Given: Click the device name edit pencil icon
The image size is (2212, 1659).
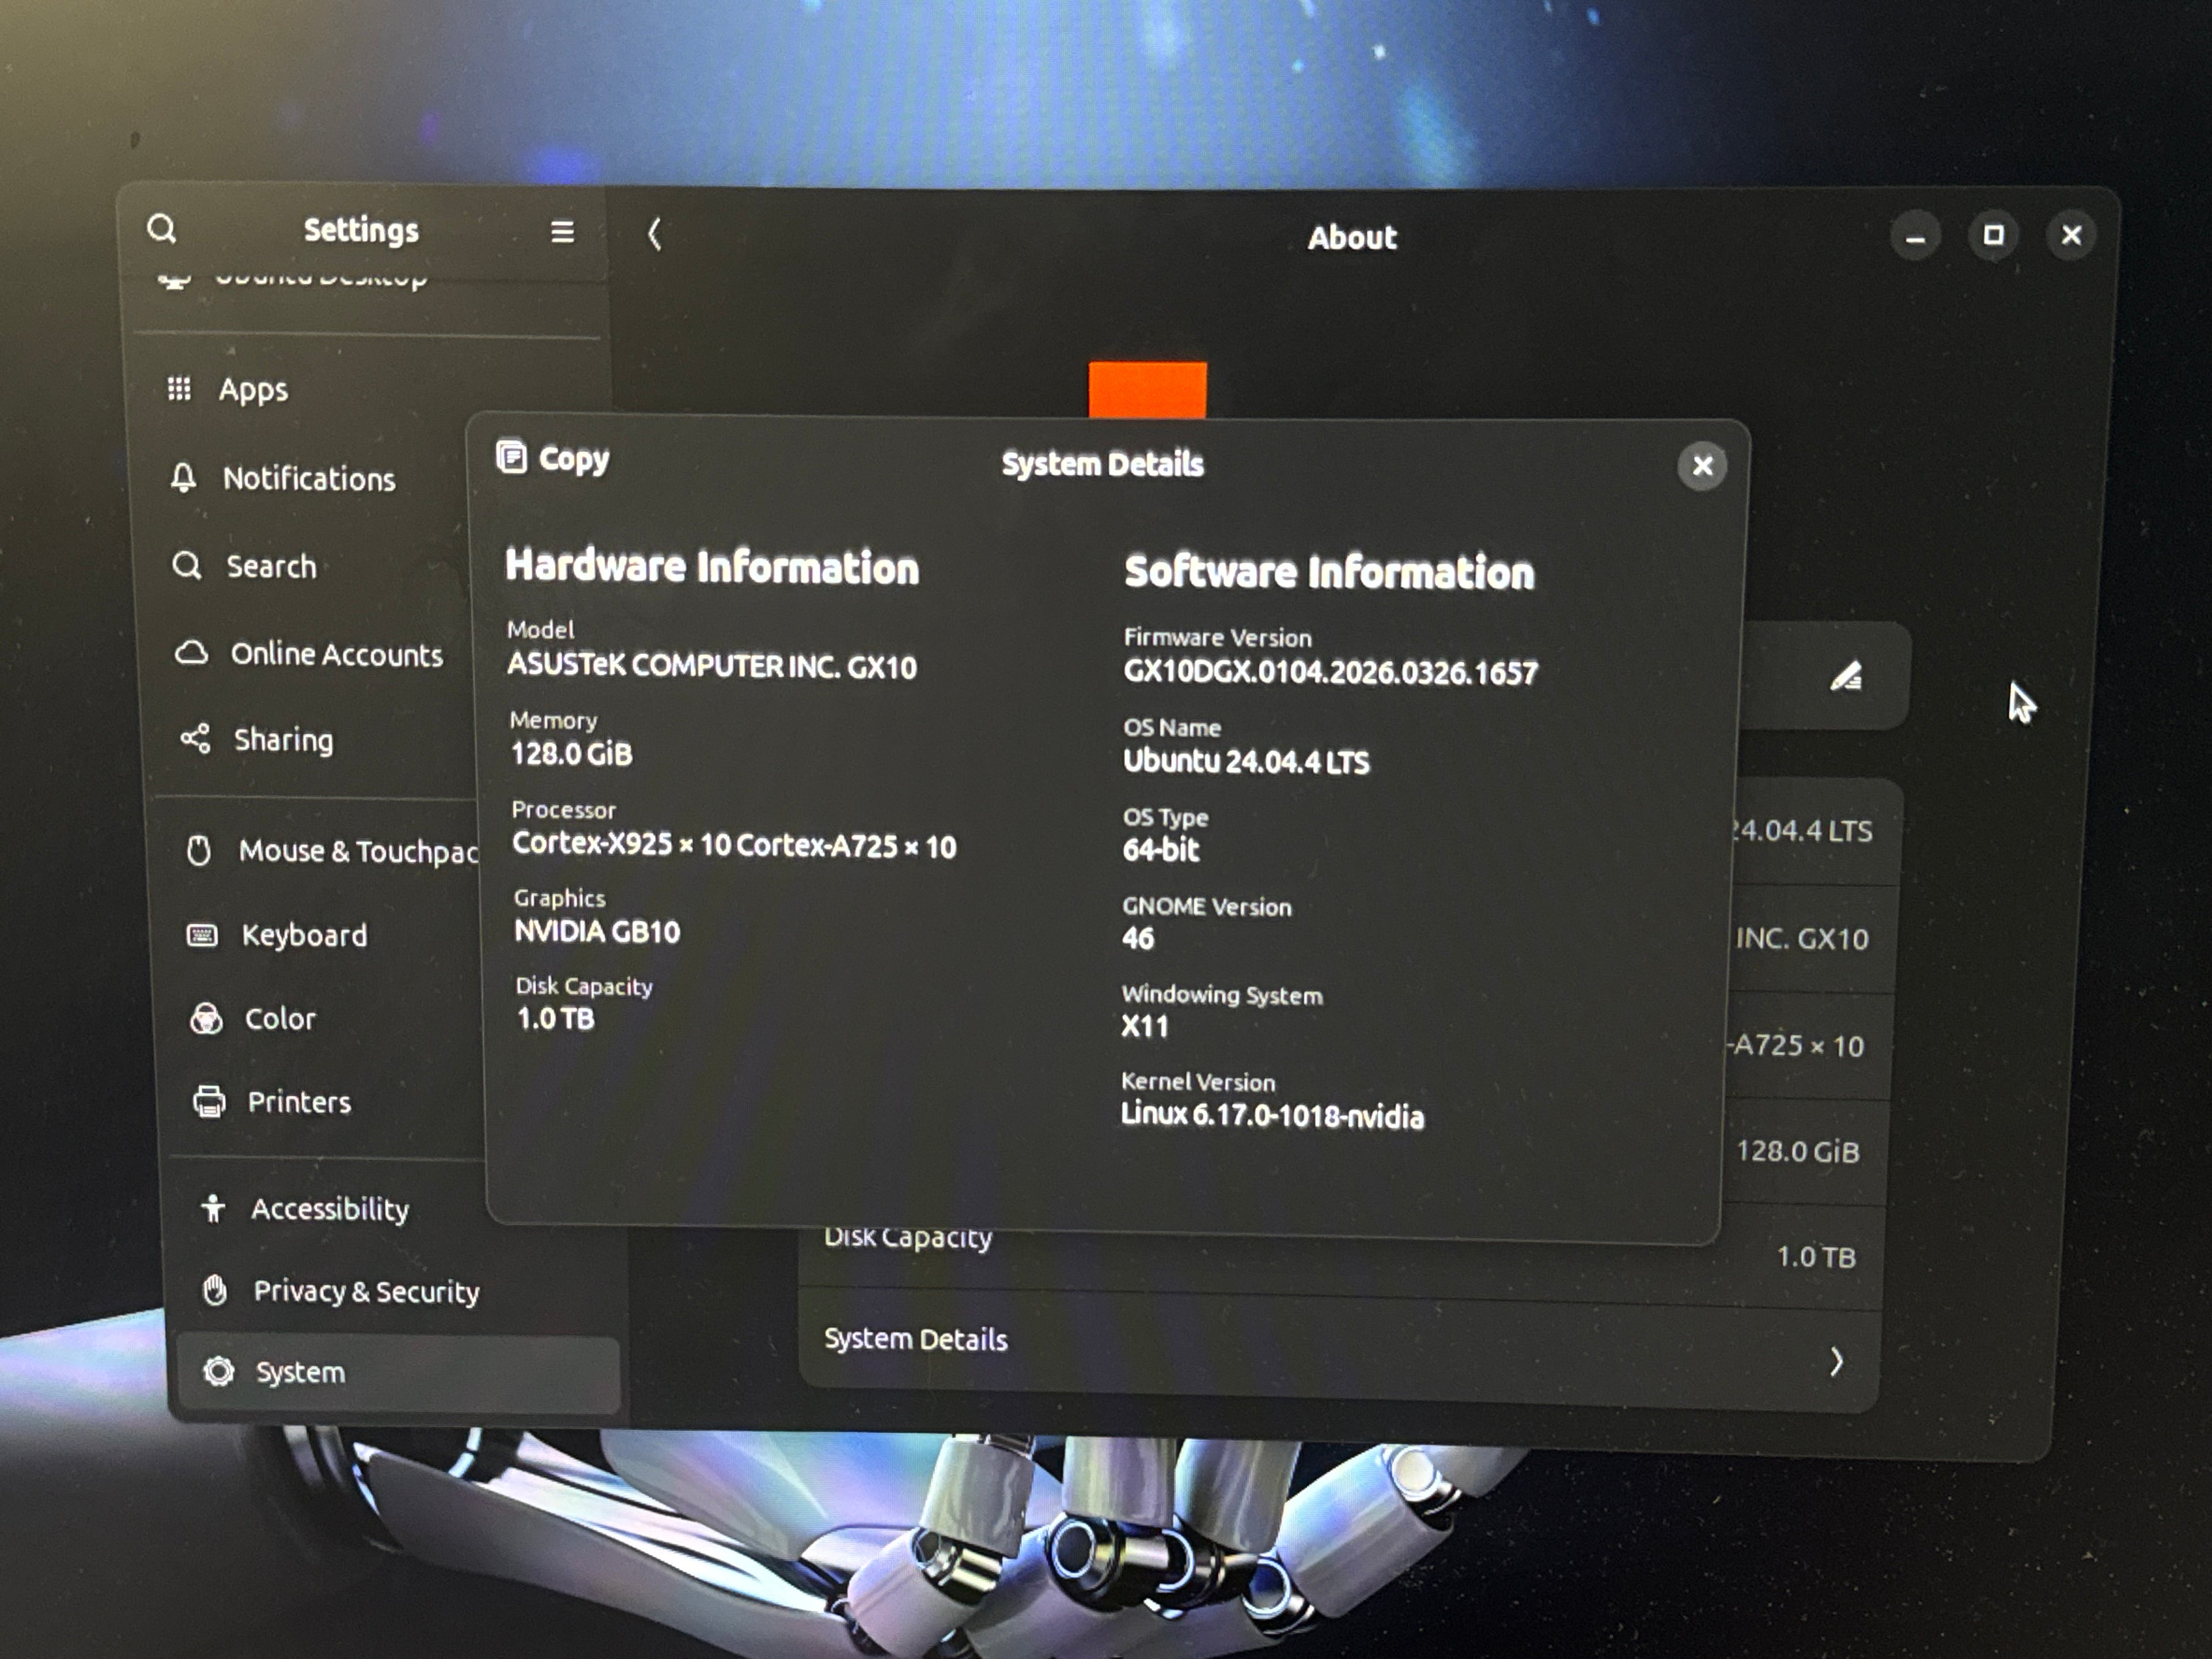Looking at the screenshot, I should (1845, 676).
